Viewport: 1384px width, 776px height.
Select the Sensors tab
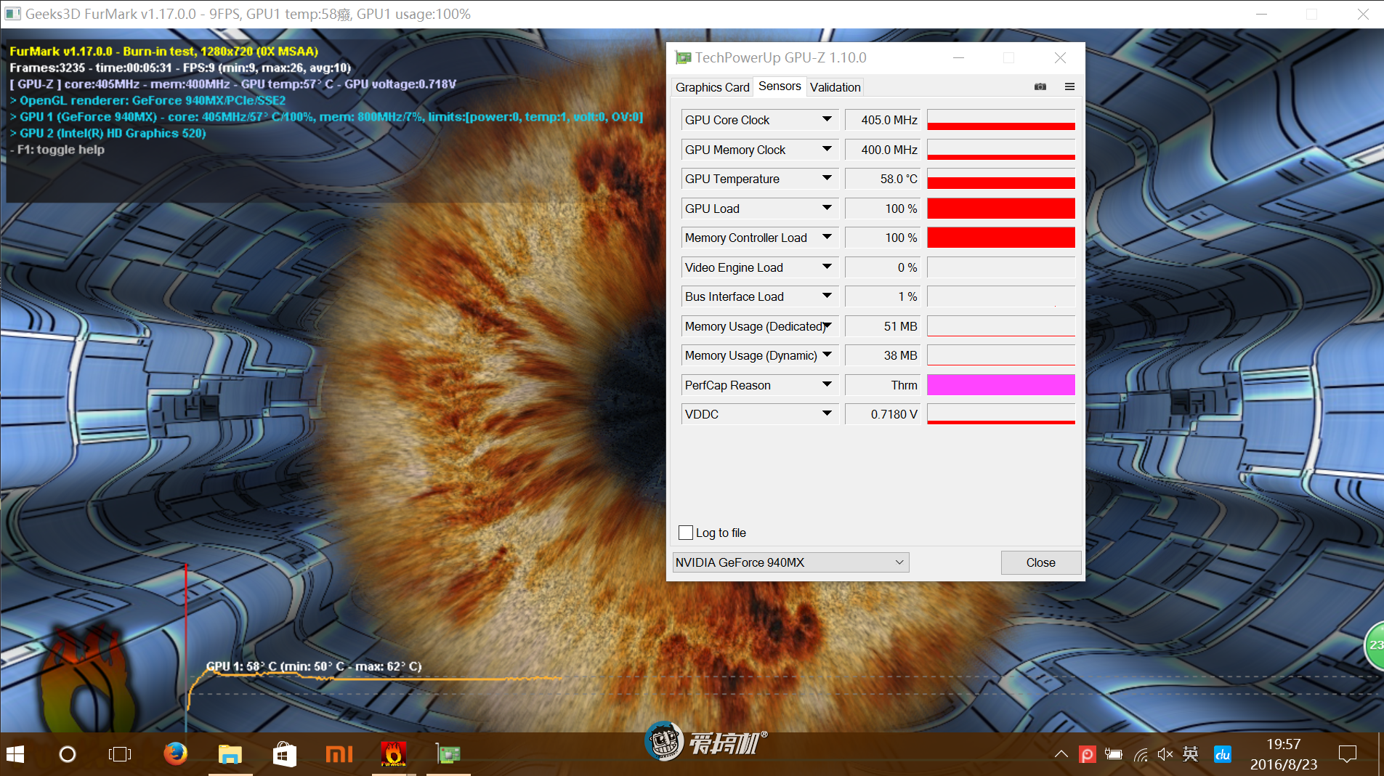(780, 86)
